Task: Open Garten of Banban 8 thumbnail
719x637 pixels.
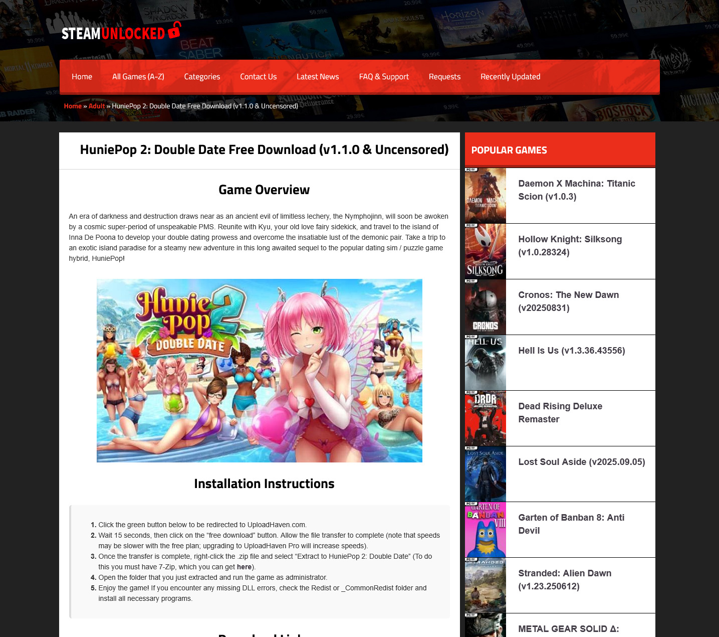Action: point(486,530)
